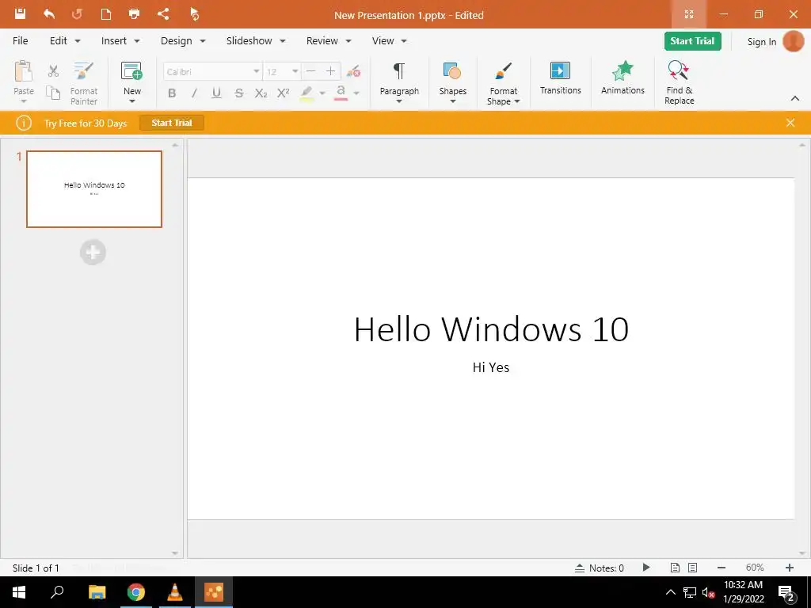
Task: Open the Insert menu
Action: 120,41
